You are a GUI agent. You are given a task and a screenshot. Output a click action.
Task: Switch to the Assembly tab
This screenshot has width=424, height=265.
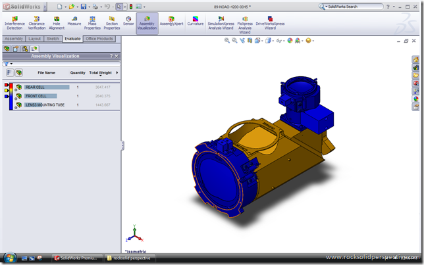click(14, 39)
